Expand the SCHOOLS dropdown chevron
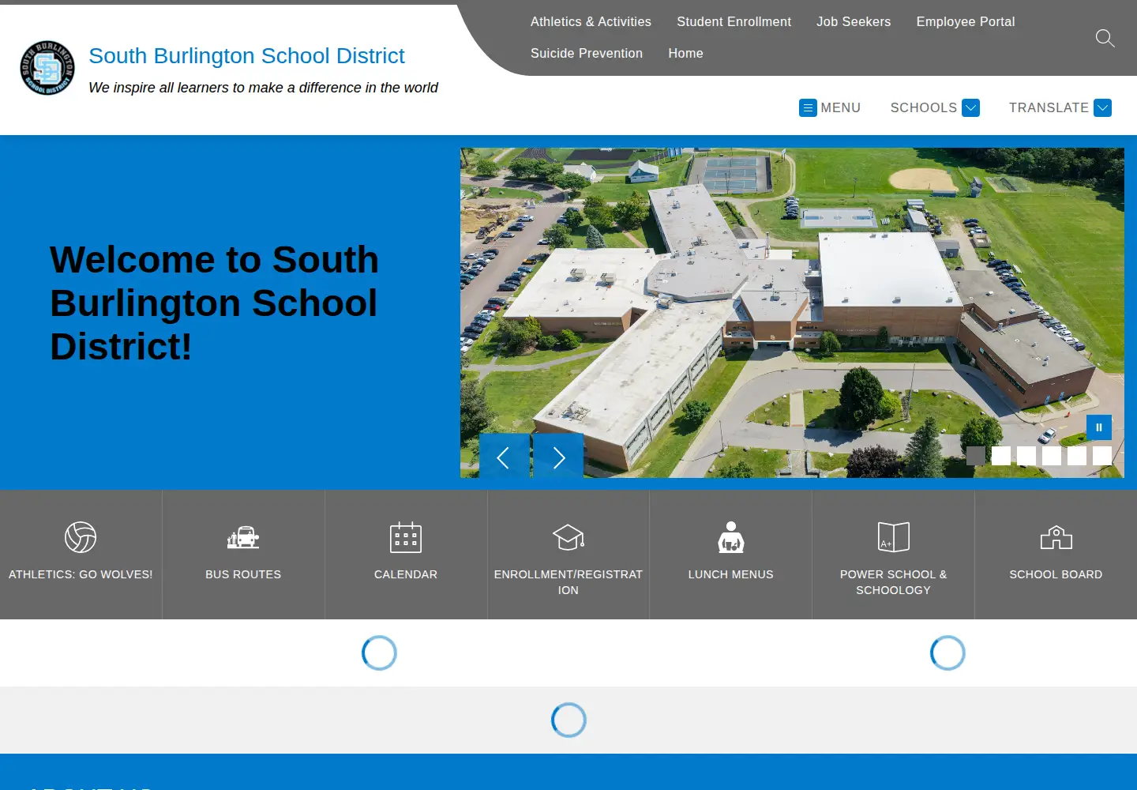1137x790 pixels. pos(971,107)
